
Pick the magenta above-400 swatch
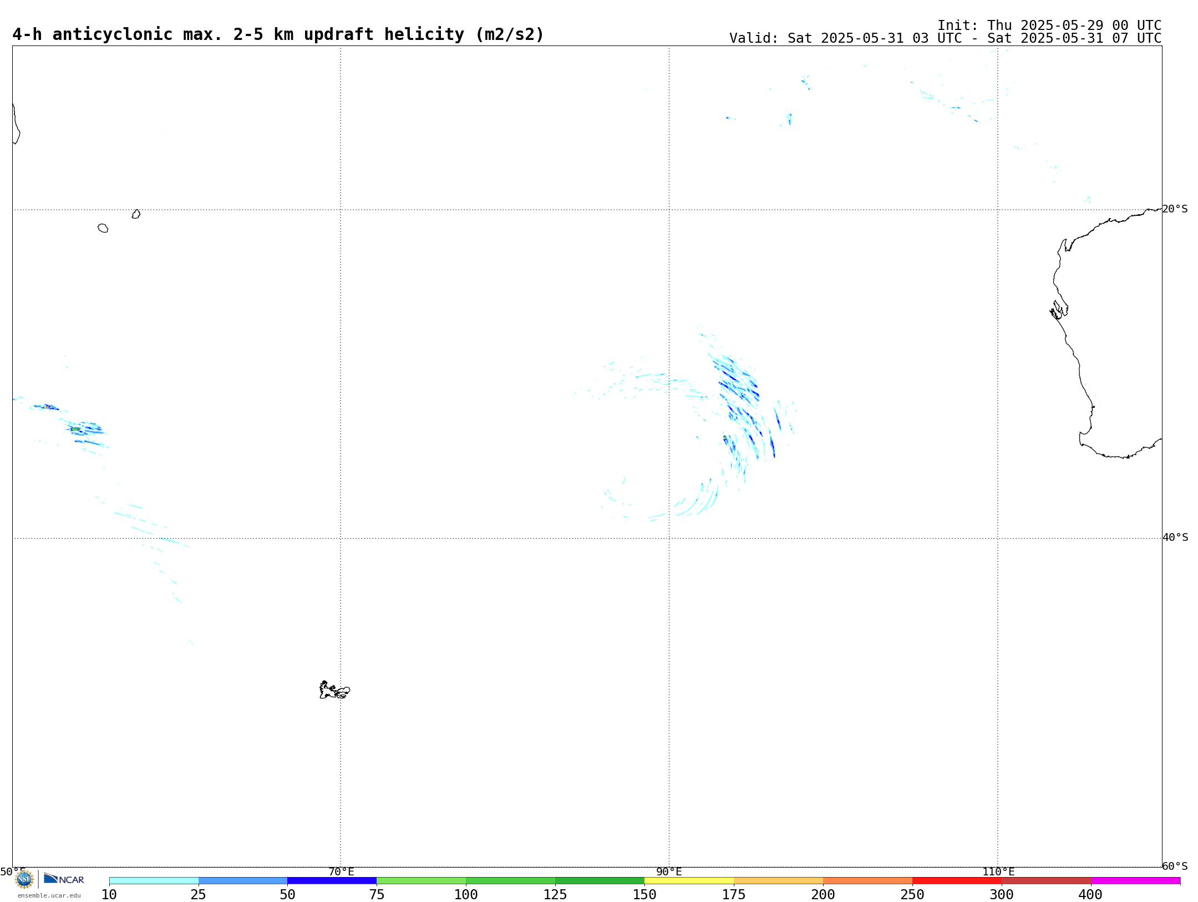[1136, 880]
